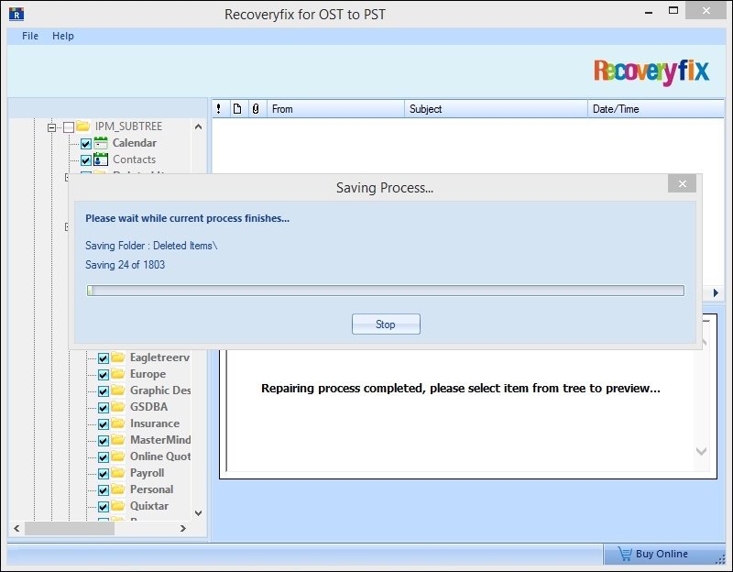Click the GSDBA folder icon

pyautogui.click(x=118, y=406)
